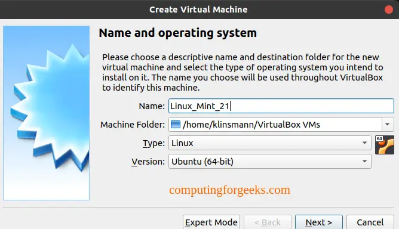Open the Version dropdown showing Ubuntu (64-bit)
This screenshot has height=229, width=399.
pos(270,162)
